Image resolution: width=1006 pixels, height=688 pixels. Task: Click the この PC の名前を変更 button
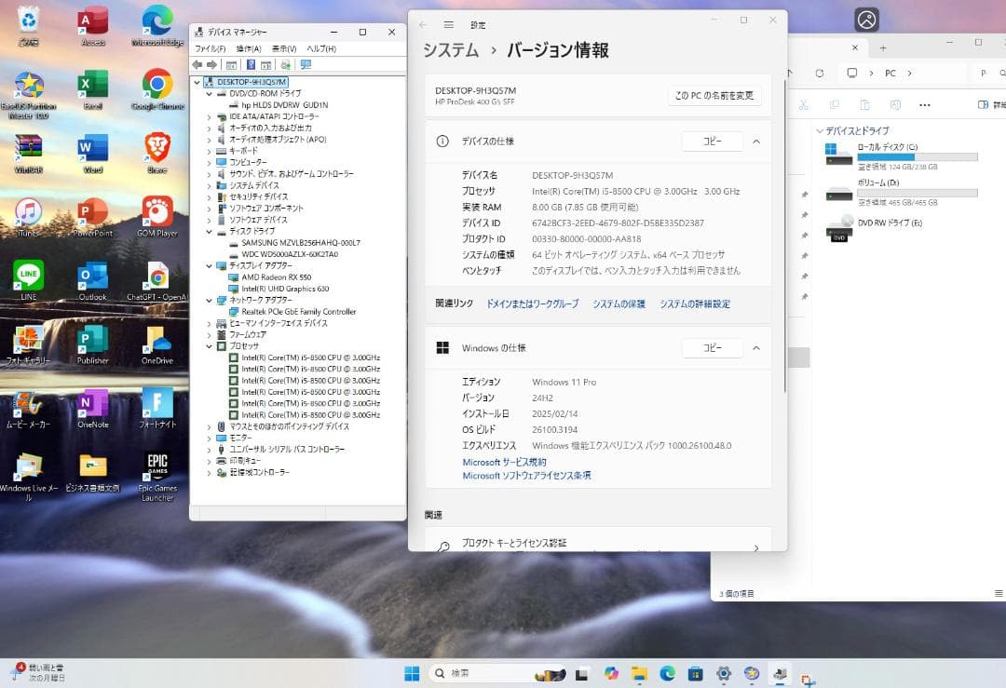point(714,95)
